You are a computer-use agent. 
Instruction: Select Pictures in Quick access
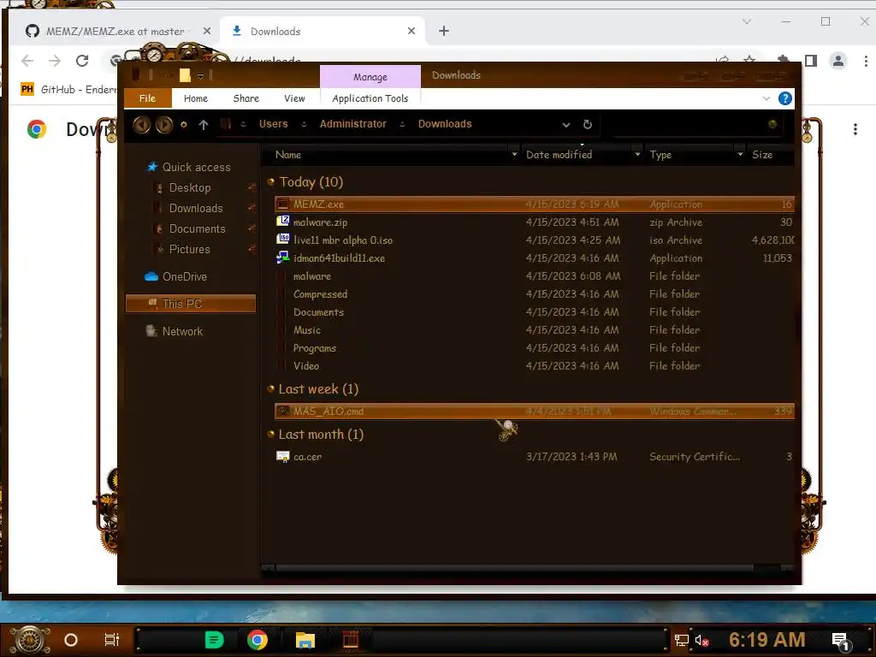pyautogui.click(x=189, y=249)
